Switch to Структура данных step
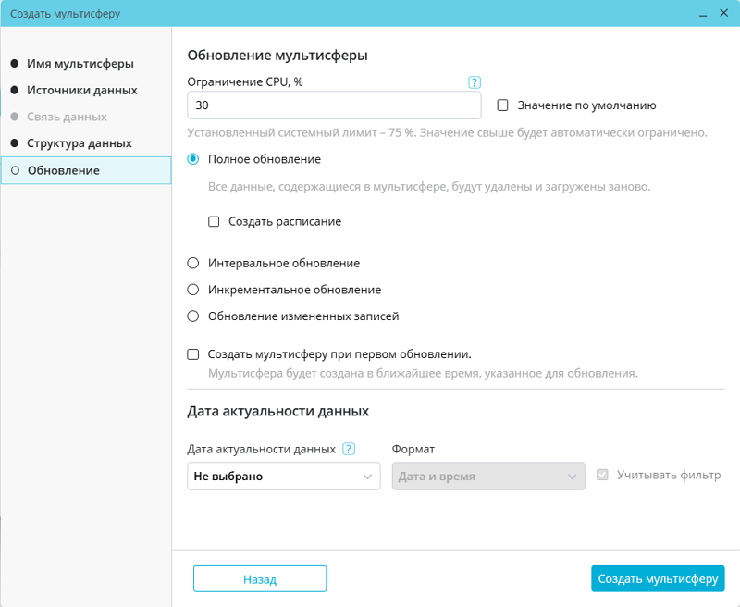 point(80,144)
